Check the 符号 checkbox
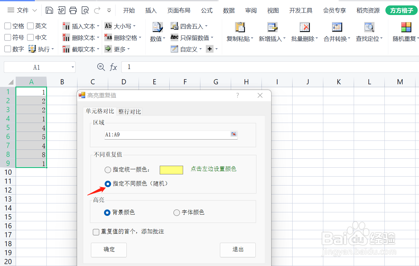The image size is (419, 266). click(8, 37)
